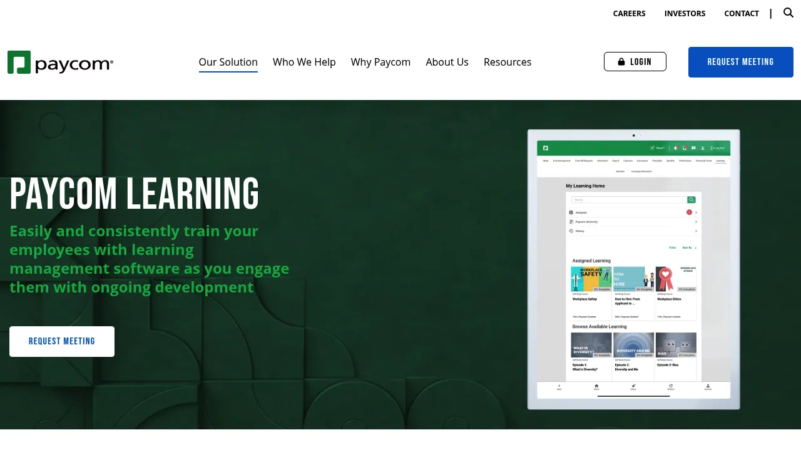Open the Why Paycom menu
The width and height of the screenshot is (801, 450).
point(380,62)
